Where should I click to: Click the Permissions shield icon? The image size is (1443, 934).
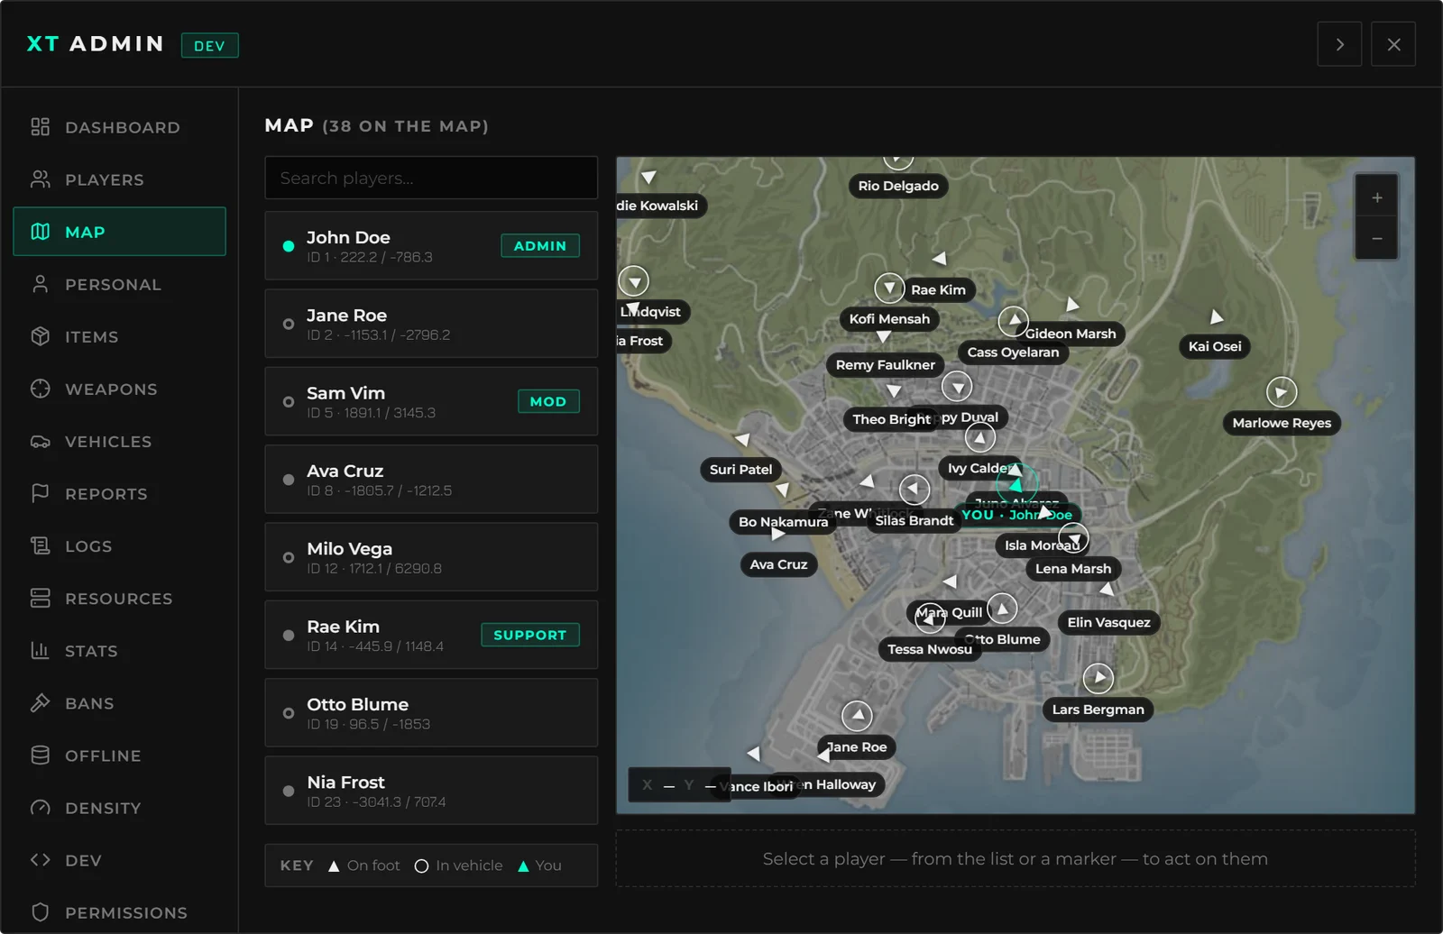[40, 911]
